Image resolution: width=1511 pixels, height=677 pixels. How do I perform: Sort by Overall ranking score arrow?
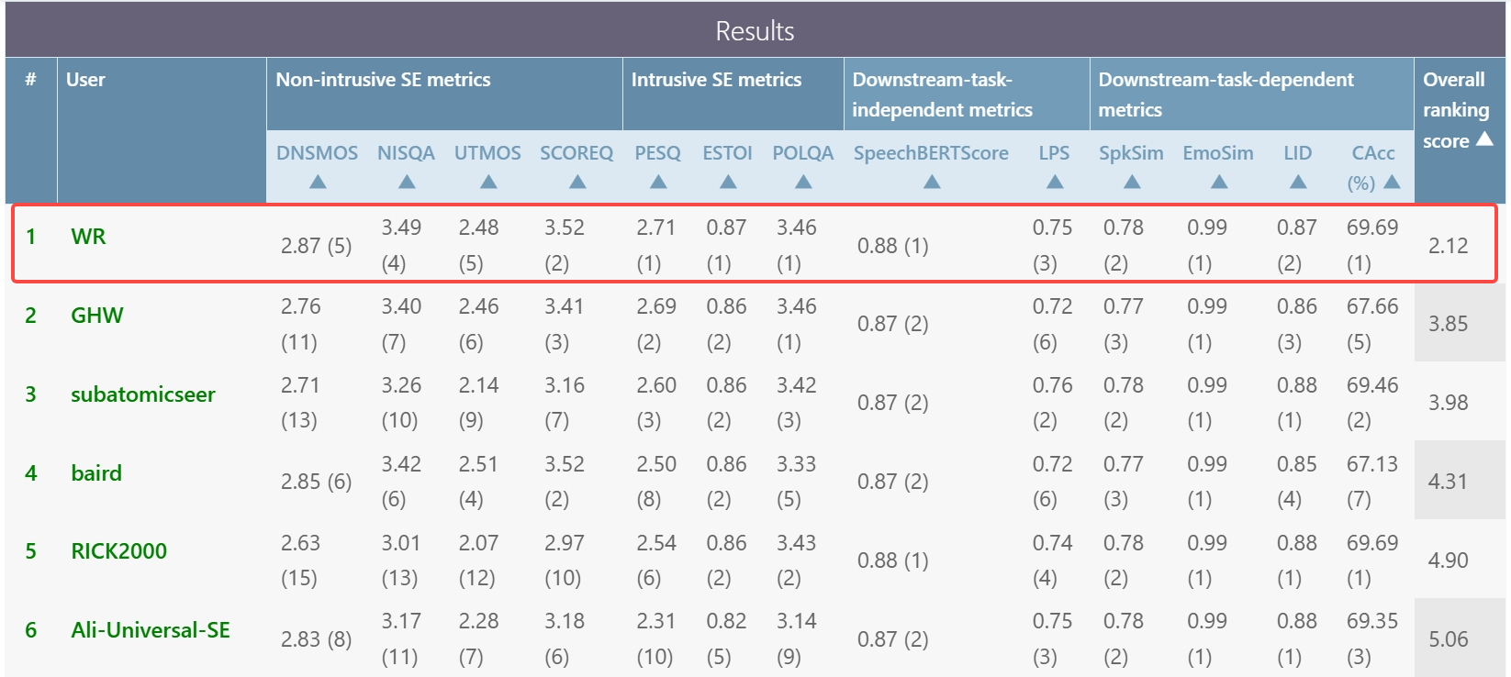click(x=1484, y=139)
